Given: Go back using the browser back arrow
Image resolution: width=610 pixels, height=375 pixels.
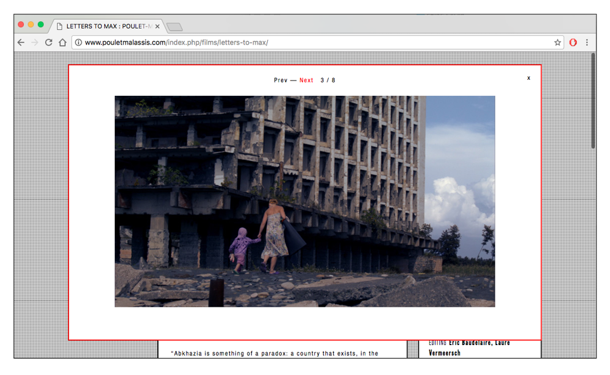Looking at the screenshot, I should 21,43.
